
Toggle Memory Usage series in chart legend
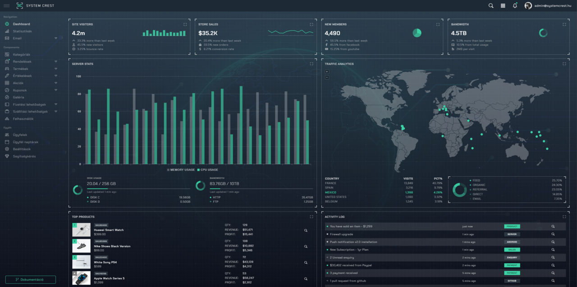[x=181, y=170]
